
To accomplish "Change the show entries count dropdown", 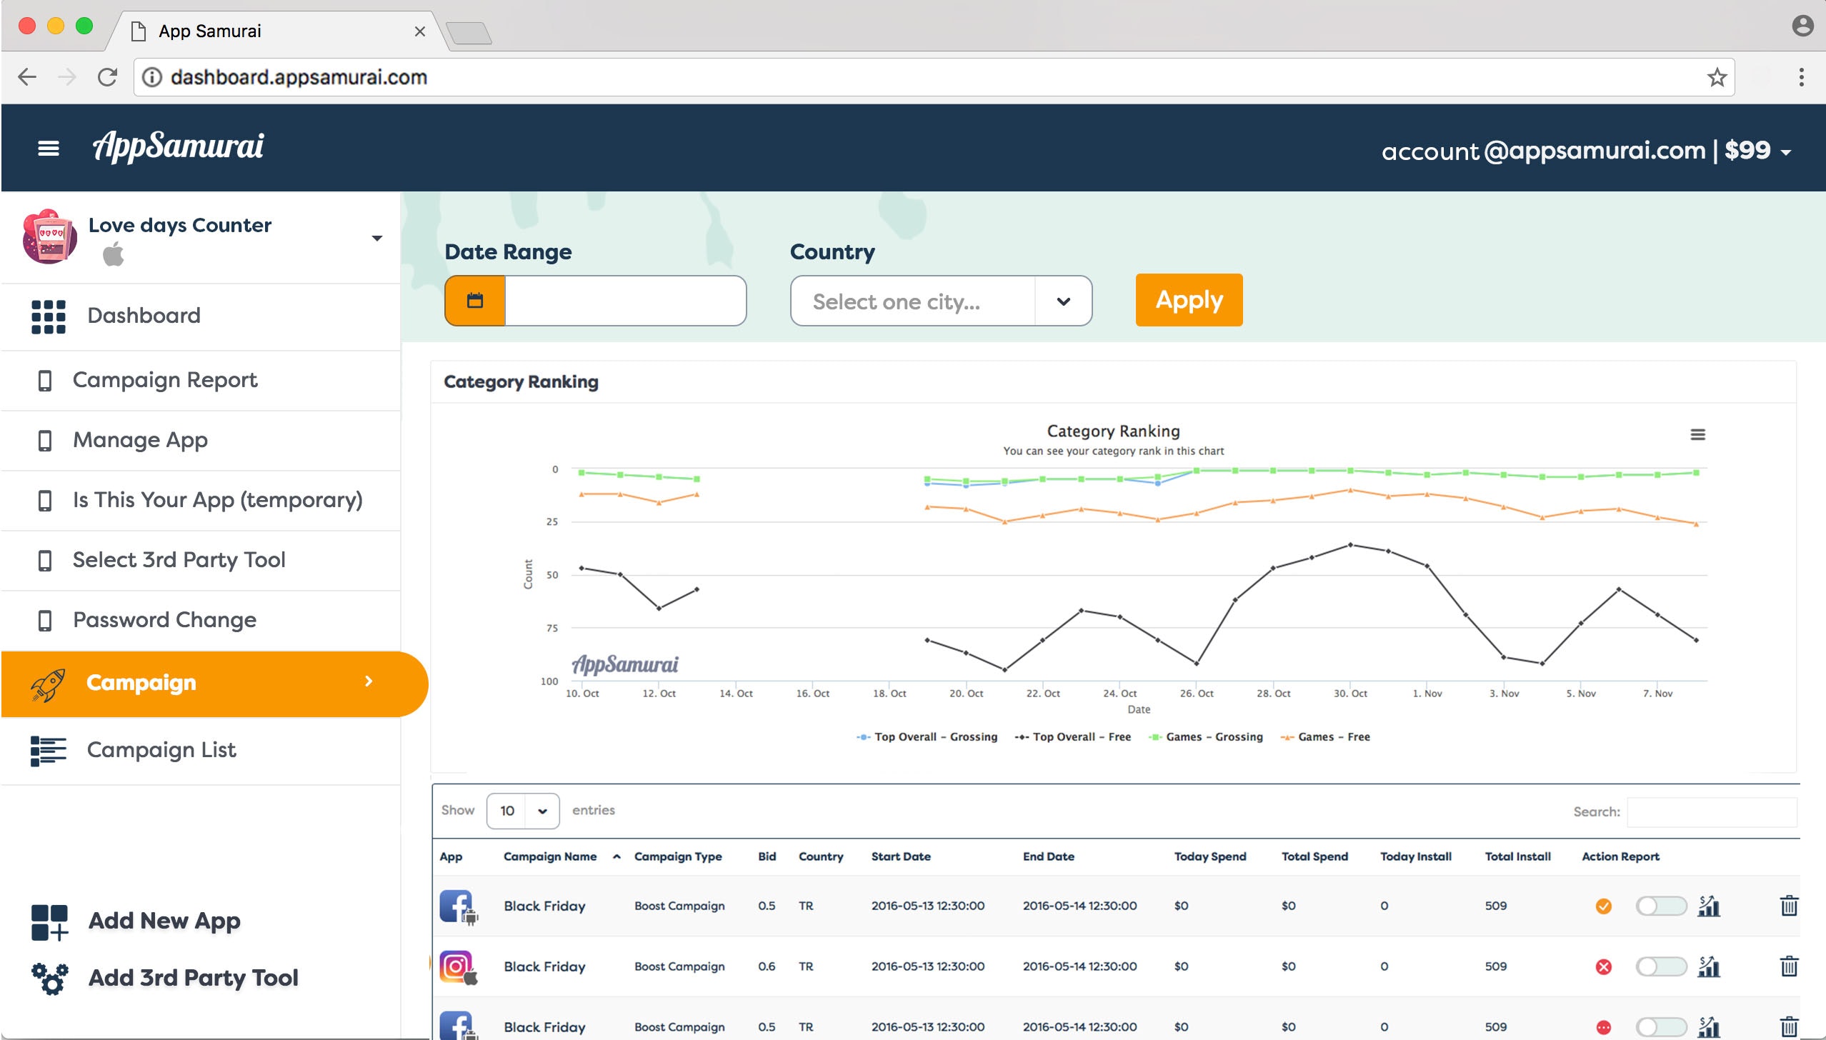I will 522,811.
